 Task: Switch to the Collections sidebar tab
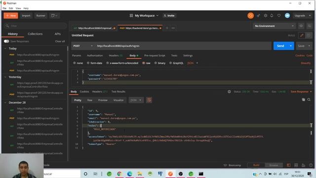(35, 34)
